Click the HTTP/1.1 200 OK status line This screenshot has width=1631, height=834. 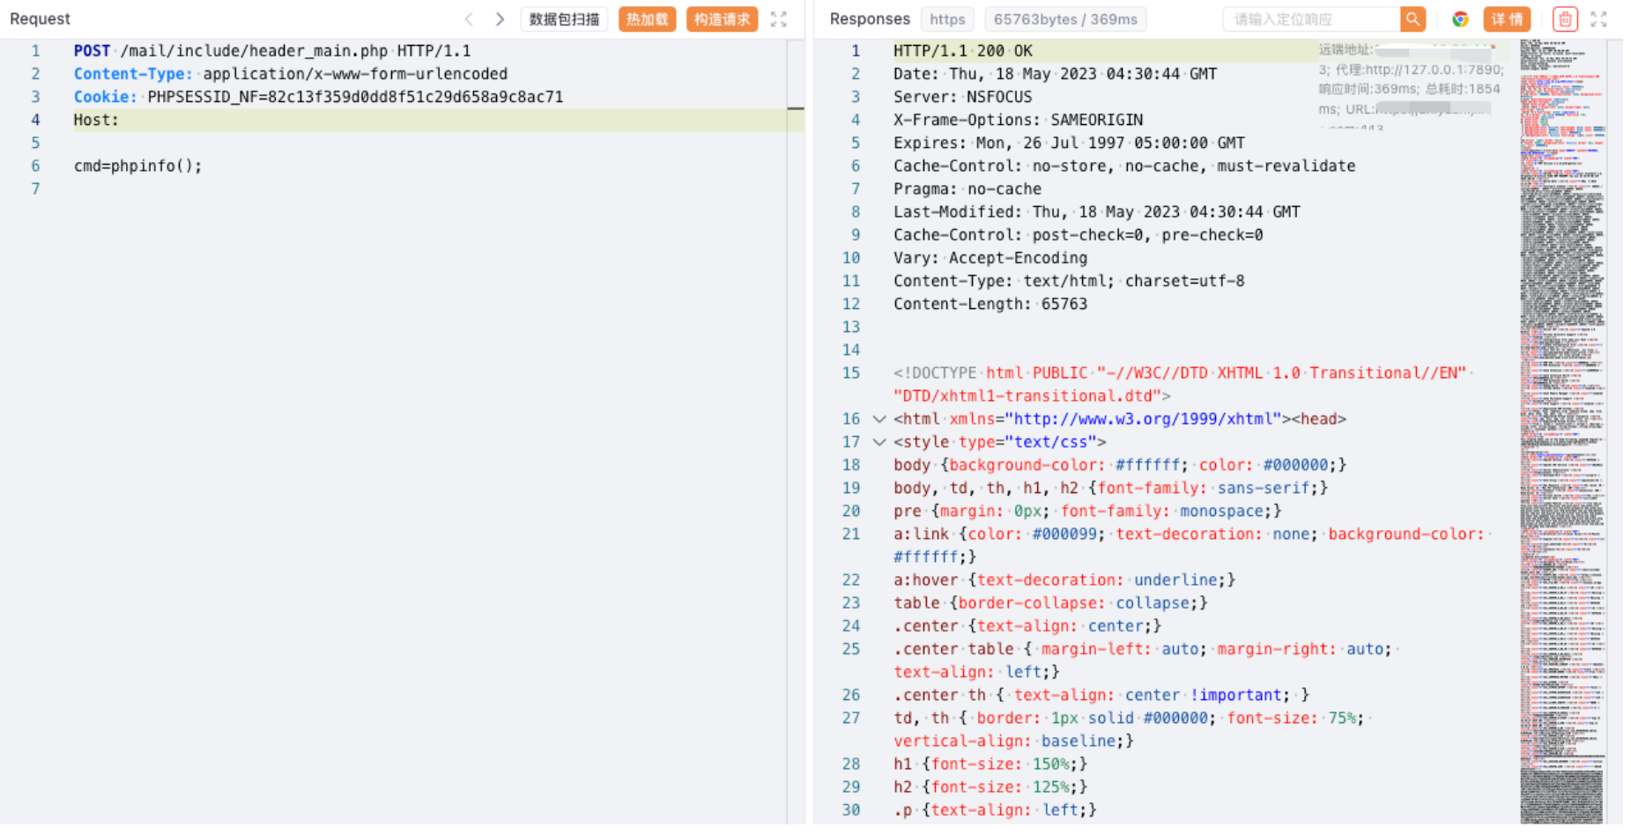pos(962,51)
